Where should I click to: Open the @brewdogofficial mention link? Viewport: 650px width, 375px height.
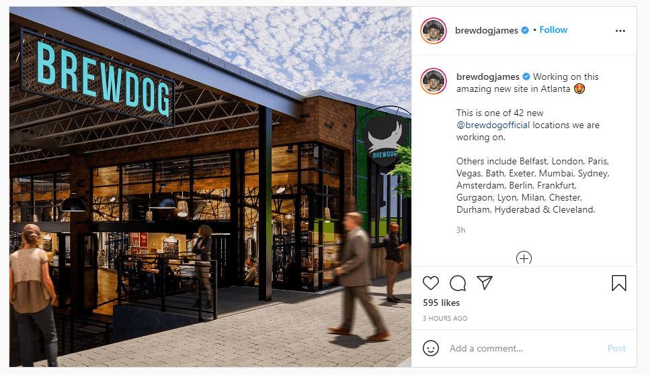(x=493, y=125)
